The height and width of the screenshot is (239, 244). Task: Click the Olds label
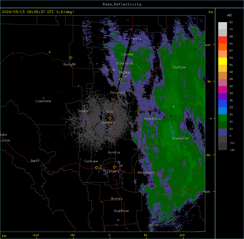[110, 112]
